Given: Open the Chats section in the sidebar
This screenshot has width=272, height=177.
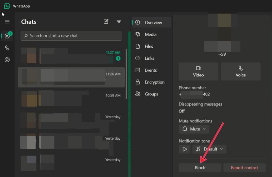Looking at the screenshot, I should point(7,36).
